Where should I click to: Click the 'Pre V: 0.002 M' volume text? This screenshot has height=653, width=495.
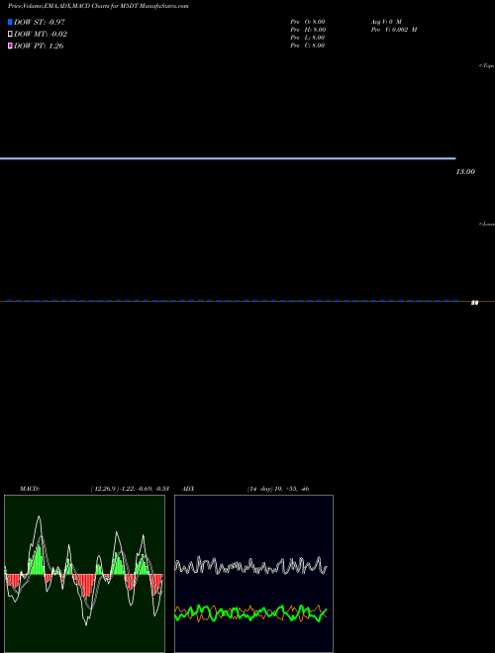(394, 30)
